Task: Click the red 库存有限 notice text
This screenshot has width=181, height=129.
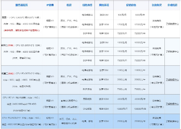Action: click(x=22, y=30)
